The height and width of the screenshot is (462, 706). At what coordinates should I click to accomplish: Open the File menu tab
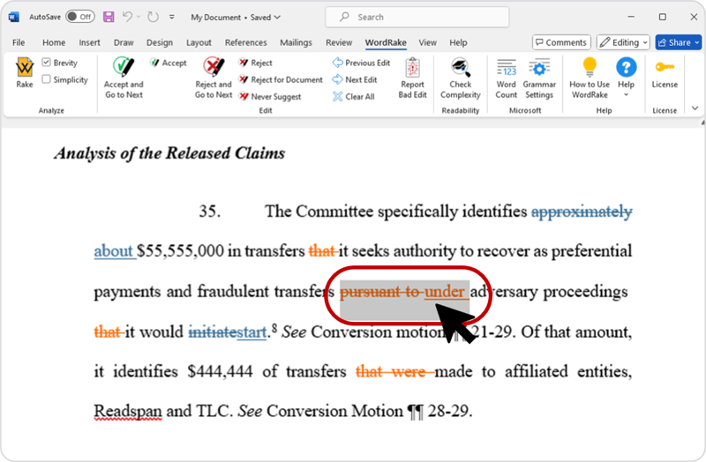tap(19, 42)
